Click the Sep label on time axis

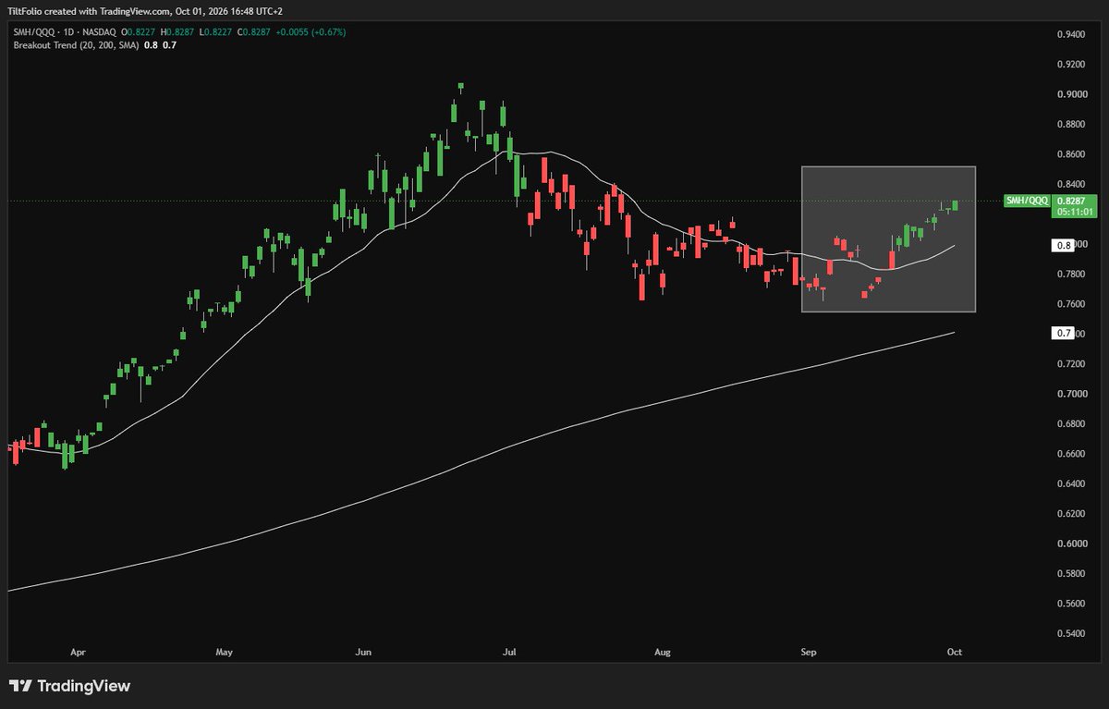[x=808, y=653]
